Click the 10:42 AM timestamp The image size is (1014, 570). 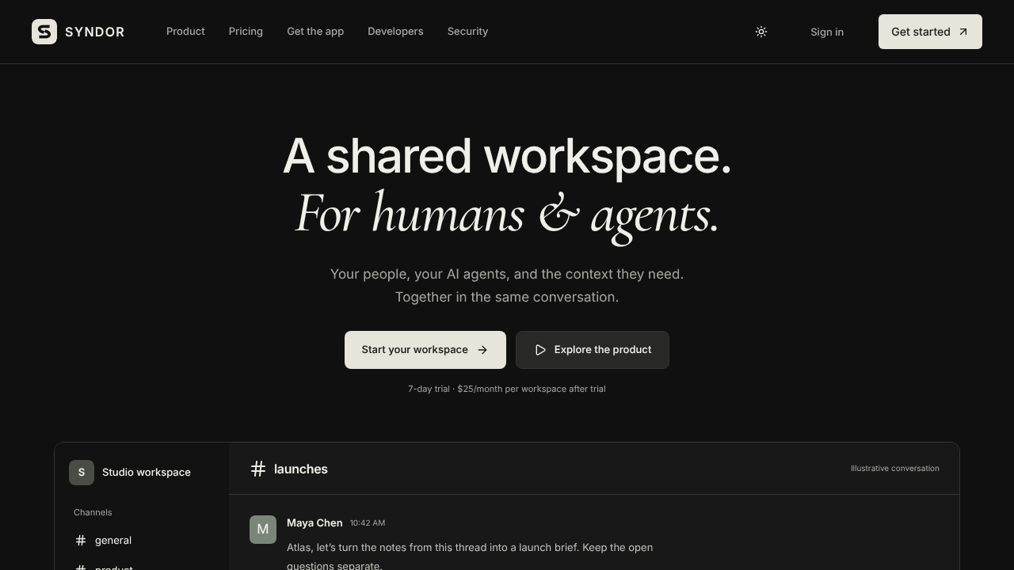(x=368, y=523)
